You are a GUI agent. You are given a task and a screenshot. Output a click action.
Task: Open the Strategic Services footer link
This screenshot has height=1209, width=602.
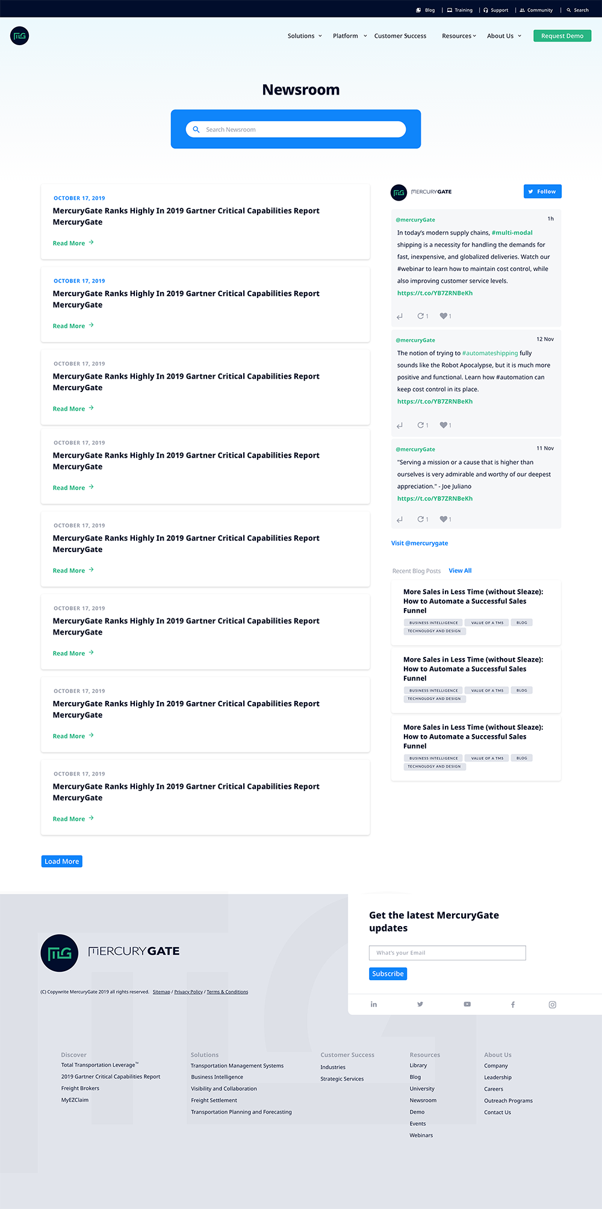point(342,1079)
